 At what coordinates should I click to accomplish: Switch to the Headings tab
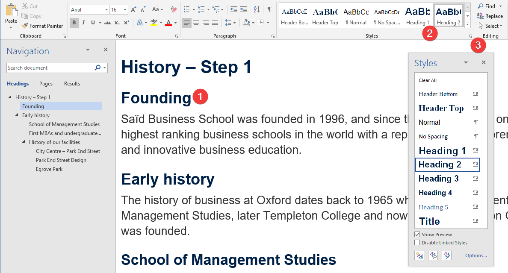click(x=18, y=84)
